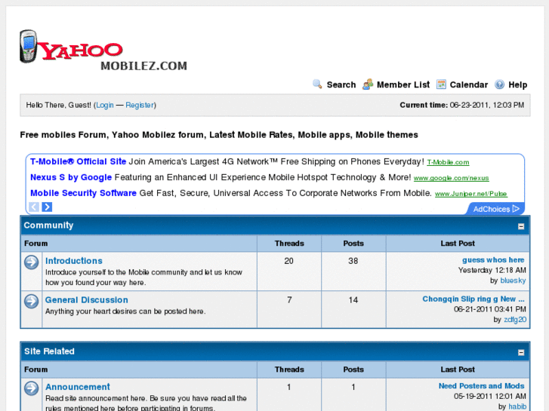
Task: Click the T-Mobile.com ad URL
Action: pyautogui.click(x=448, y=162)
